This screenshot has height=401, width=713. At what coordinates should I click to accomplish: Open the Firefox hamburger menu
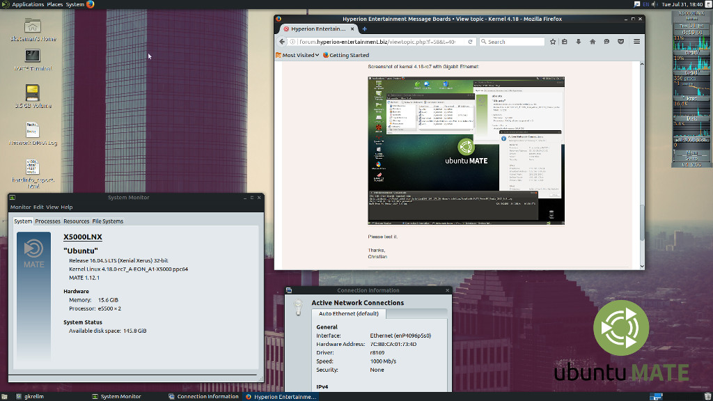(x=636, y=41)
